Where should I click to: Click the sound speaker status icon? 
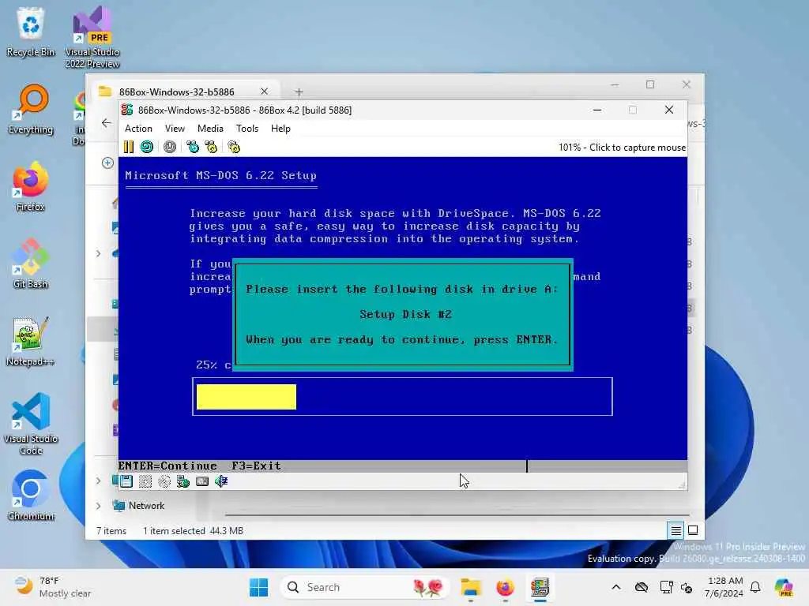221,481
